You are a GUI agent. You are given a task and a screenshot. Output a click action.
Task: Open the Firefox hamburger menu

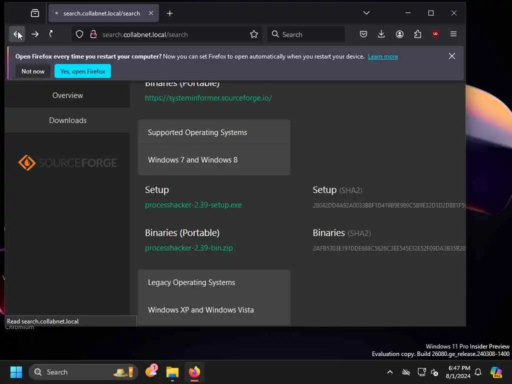[453, 34]
